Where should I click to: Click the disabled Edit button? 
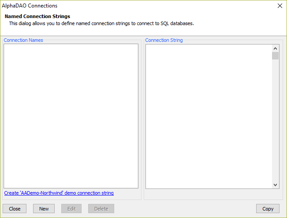click(x=71, y=209)
